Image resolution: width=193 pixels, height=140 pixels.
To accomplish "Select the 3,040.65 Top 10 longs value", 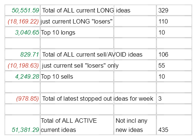I will 22,32.
